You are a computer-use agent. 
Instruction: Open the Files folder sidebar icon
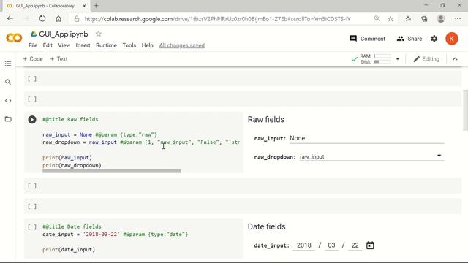click(x=8, y=119)
